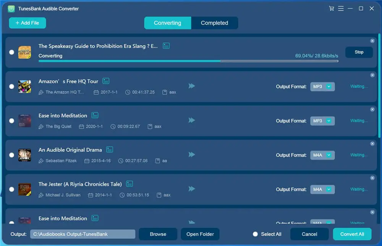Remove An Audible Original Drama from the list

[x=372, y=144]
